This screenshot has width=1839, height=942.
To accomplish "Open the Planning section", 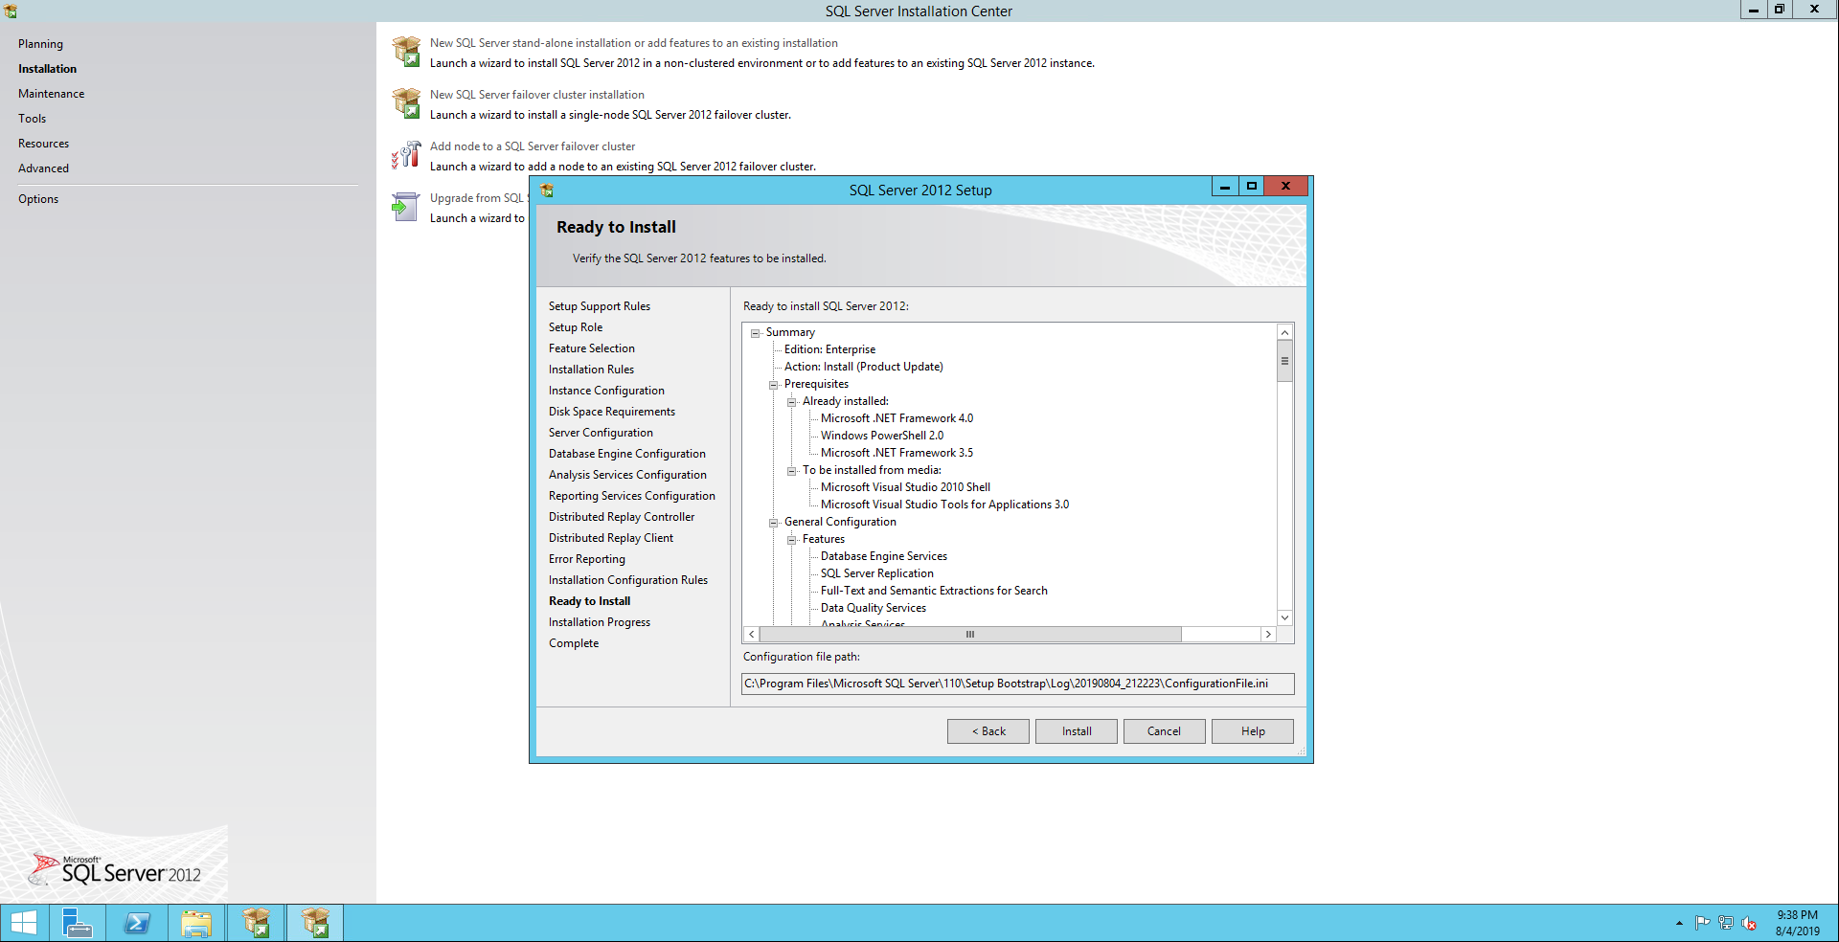I will pyautogui.click(x=40, y=44).
